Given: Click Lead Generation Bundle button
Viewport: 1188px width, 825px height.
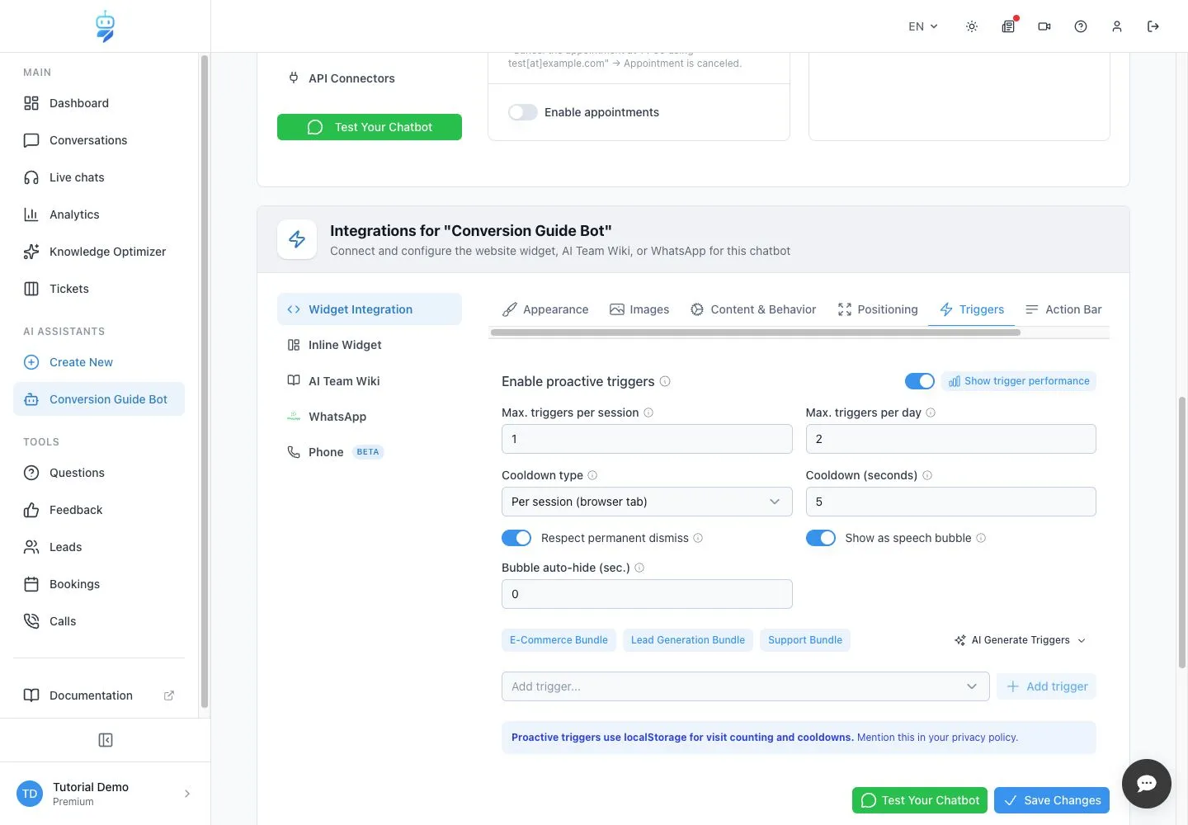Looking at the screenshot, I should (x=688, y=640).
